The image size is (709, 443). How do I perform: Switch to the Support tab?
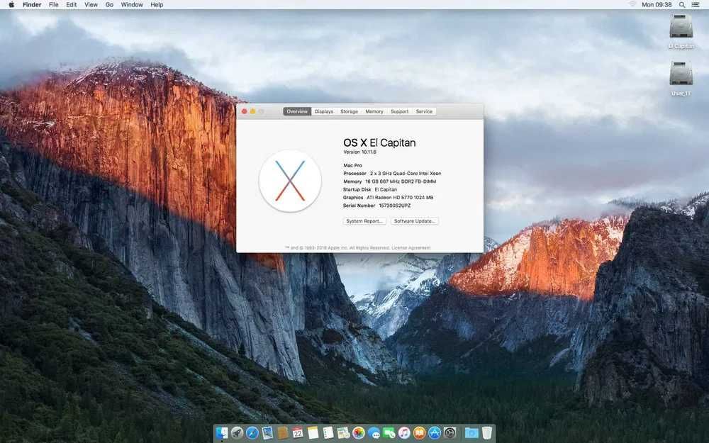tap(399, 111)
